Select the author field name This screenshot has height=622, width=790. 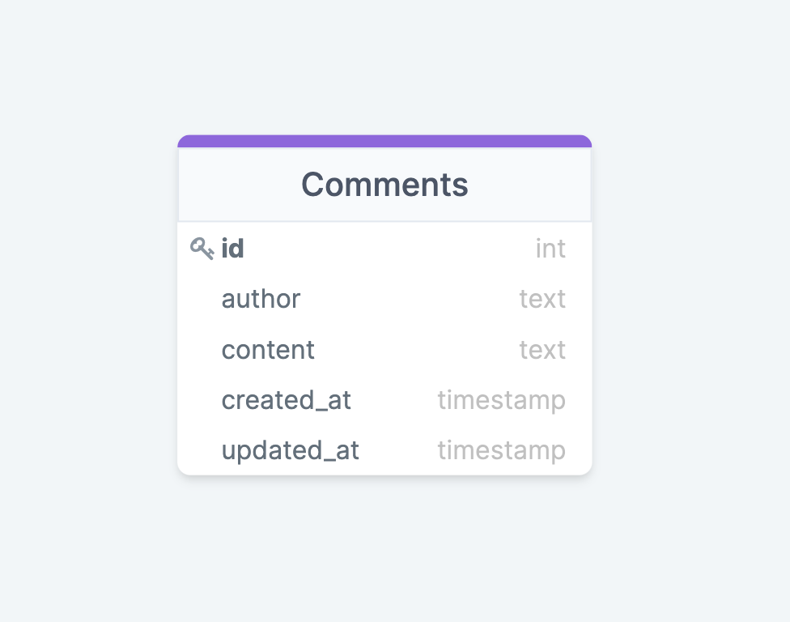(x=261, y=299)
